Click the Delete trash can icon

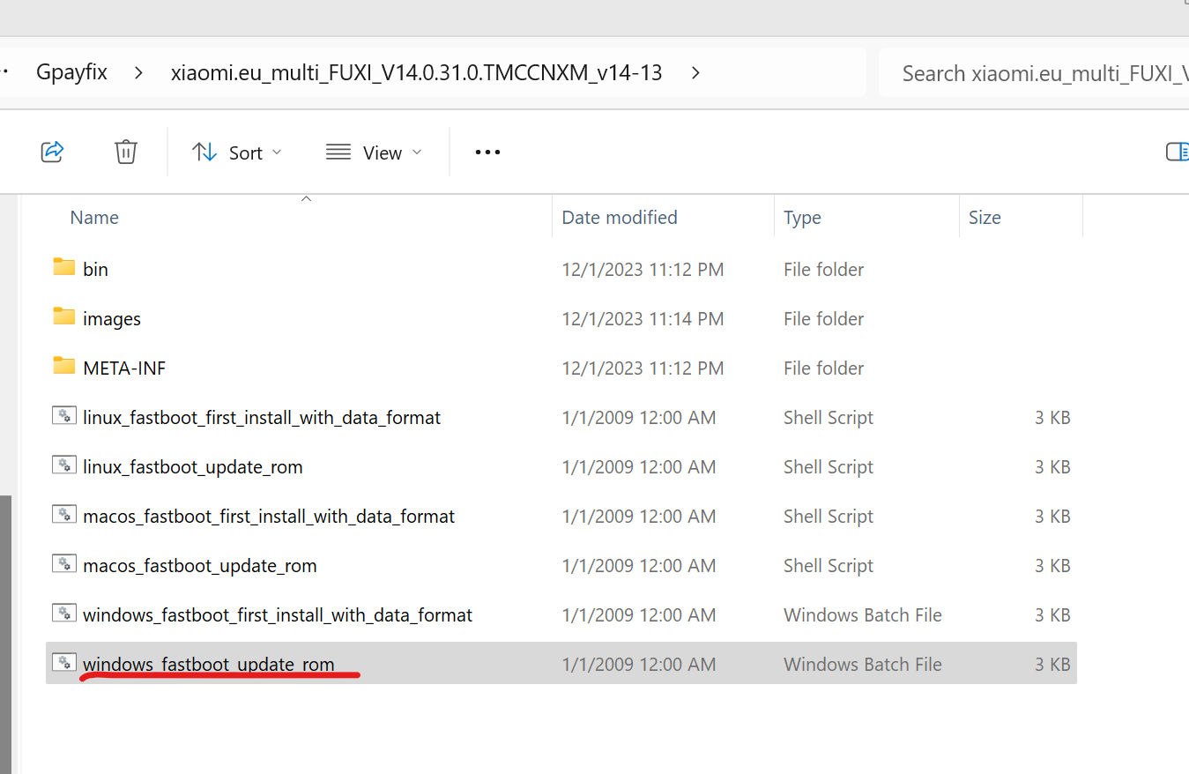pos(126,152)
